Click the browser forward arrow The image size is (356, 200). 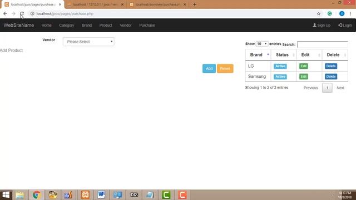[13, 13]
